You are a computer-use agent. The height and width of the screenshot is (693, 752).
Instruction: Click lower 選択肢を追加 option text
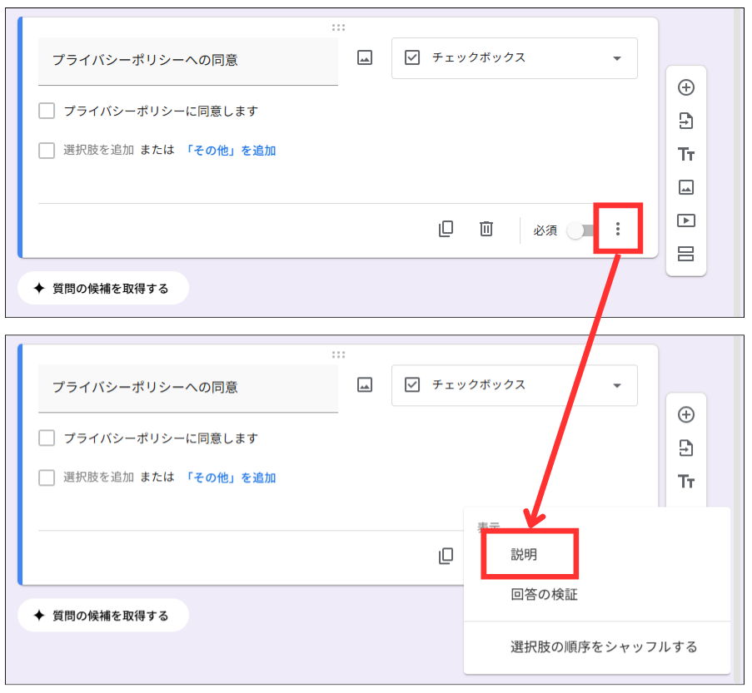[x=99, y=478]
